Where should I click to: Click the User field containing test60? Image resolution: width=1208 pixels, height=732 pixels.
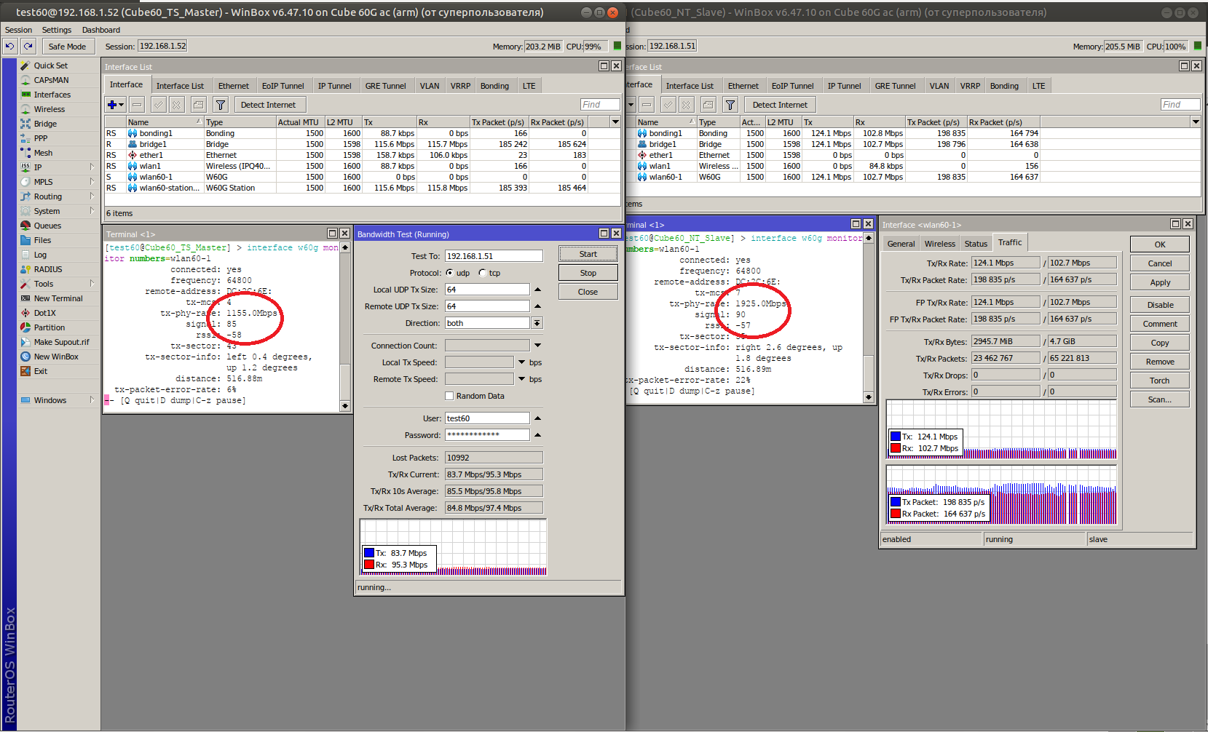click(x=487, y=418)
